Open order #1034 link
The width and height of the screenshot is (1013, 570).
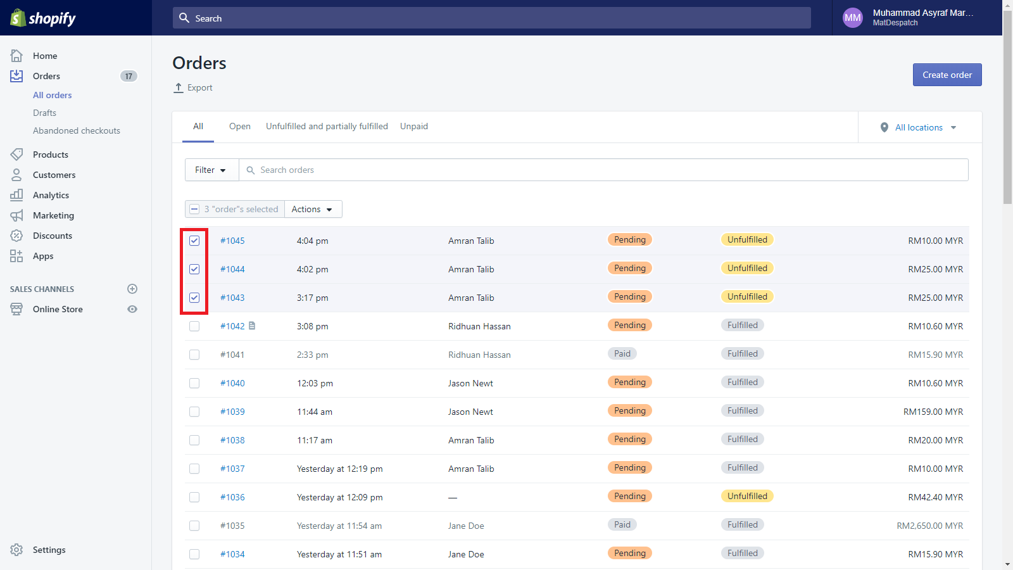tap(232, 554)
